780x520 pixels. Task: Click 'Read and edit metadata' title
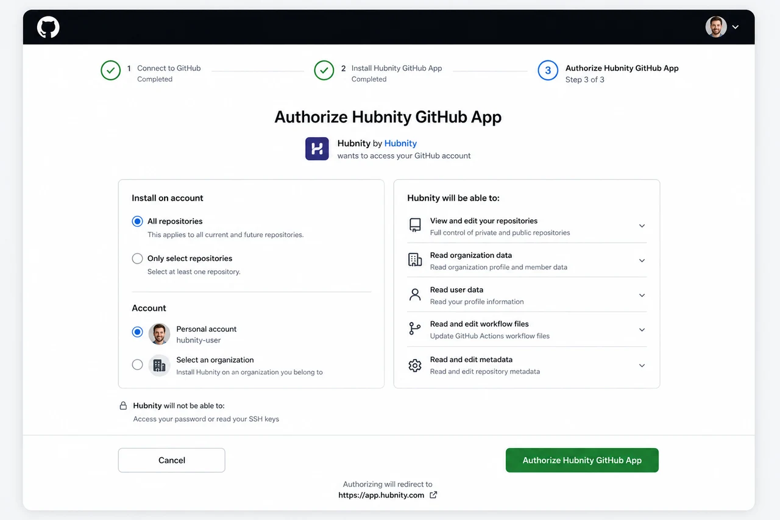(x=471, y=360)
